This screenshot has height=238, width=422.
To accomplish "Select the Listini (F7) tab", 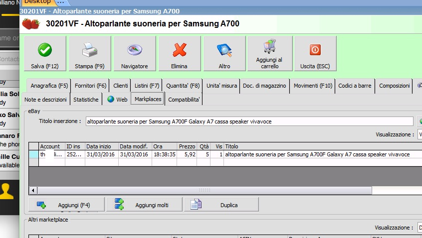I will point(148,86).
